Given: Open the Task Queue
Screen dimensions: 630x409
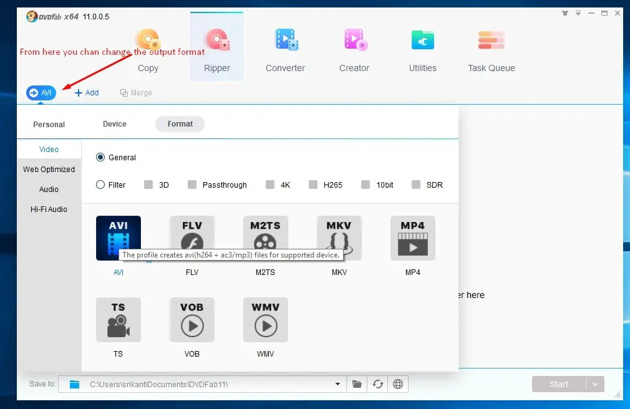Looking at the screenshot, I should pyautogui.click(x=492, y=51).
